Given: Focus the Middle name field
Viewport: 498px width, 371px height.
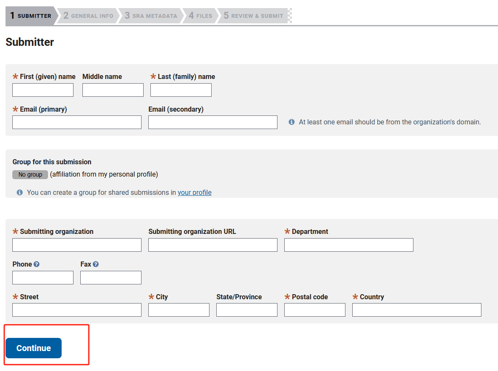Looking at the screenshot, I should (x=113, y=90).
